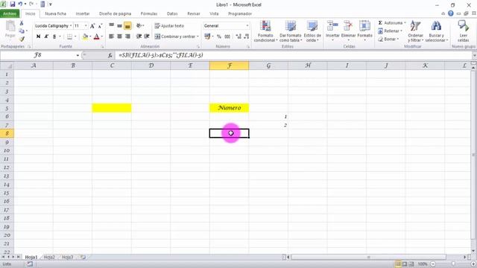Open the Lucida Calligraphy font name dropdown
This screenshot has width=477, height=268.
(71, 26)
